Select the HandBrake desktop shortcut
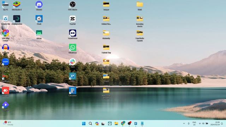Image resolution: width=226 pixels, height=127 pixels. coord(6,78)
